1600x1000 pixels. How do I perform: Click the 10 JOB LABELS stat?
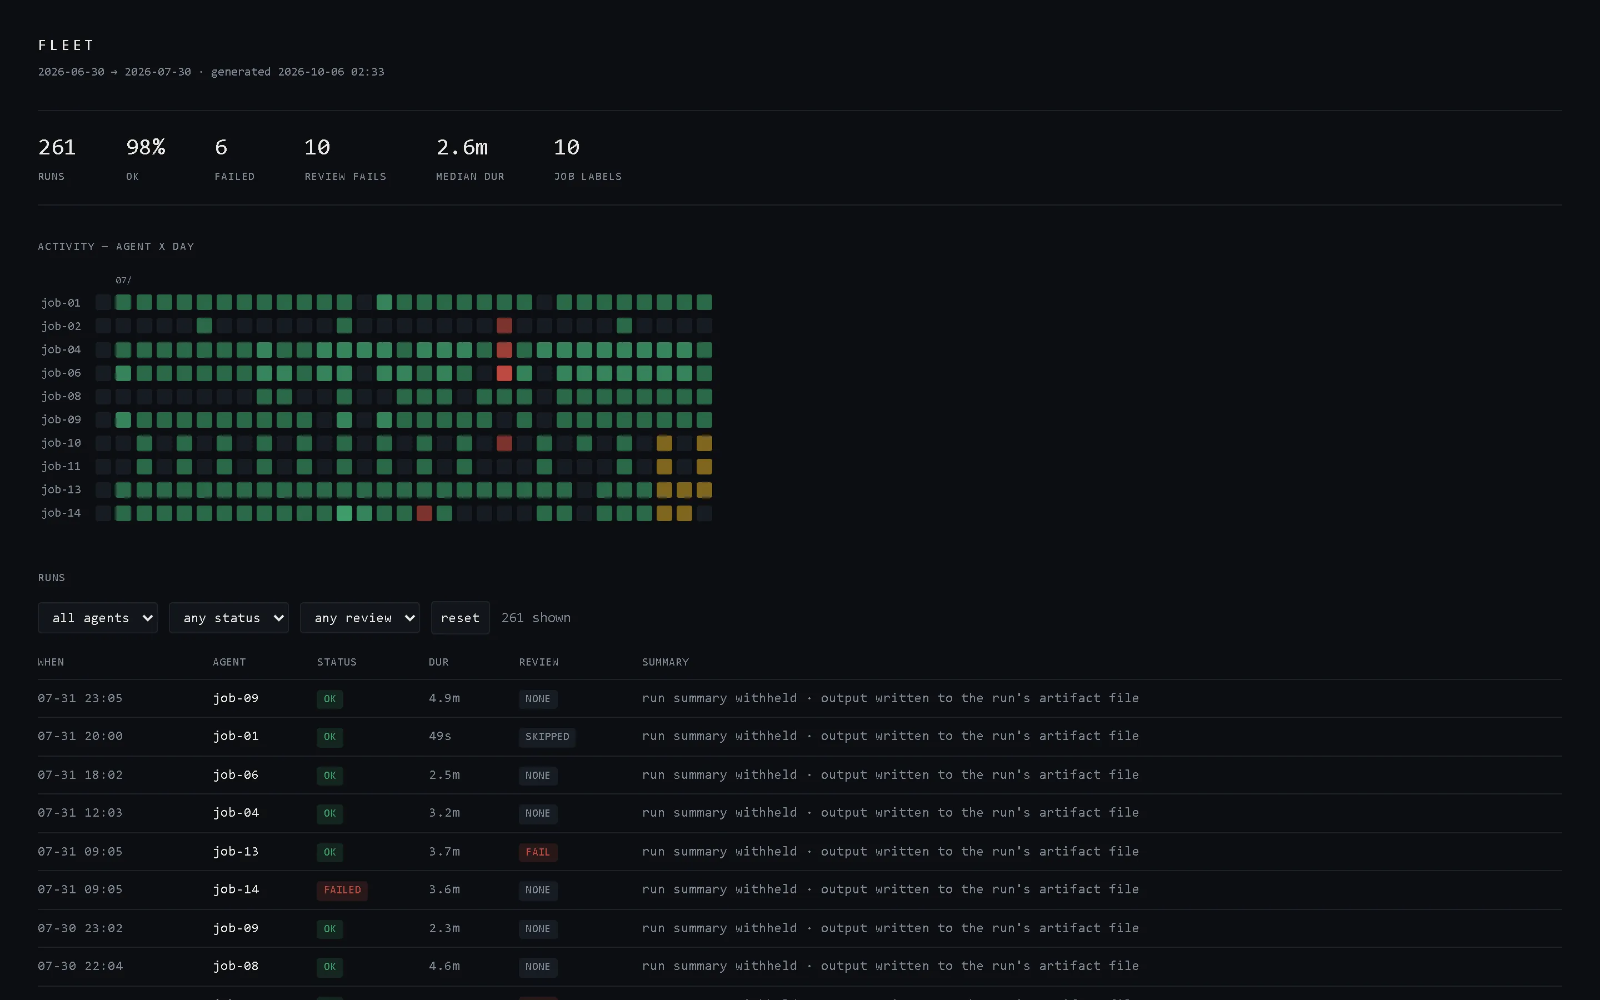[x=588, y=159]
